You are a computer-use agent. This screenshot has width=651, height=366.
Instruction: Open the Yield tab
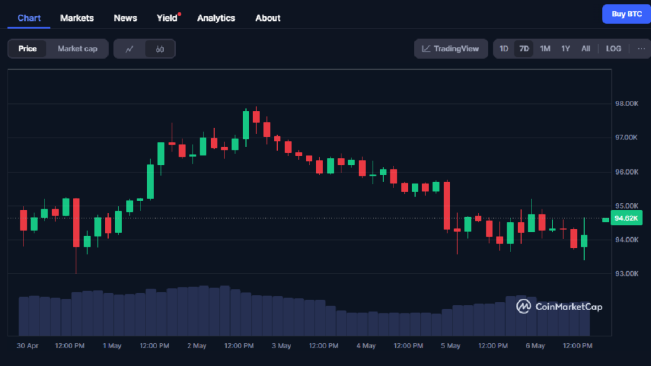click(x=167, y=18)
